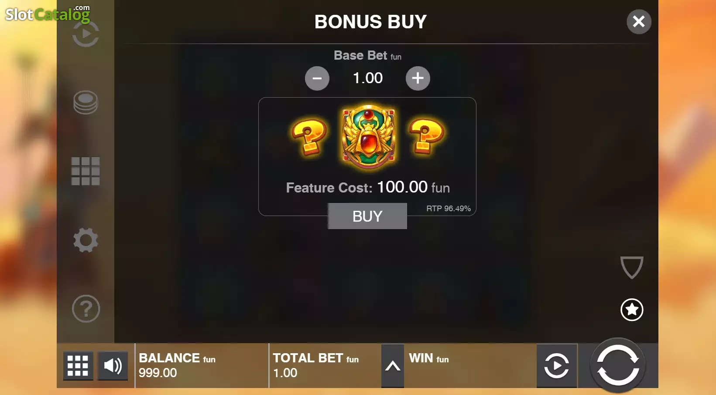Viewport: 716px width, 395px height.
Task: Open the paytable grid icon in sidebar
Action: tap(86, 171)
